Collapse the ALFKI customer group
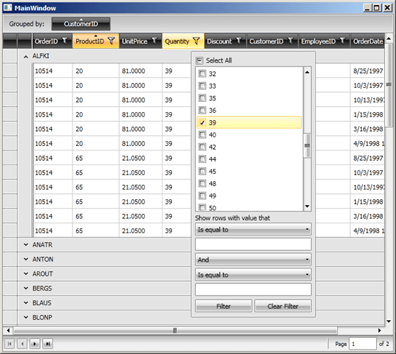 click(26, 57)
